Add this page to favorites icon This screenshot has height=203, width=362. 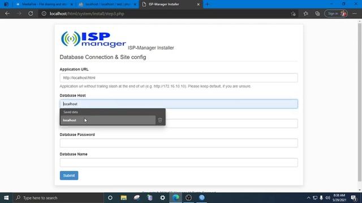pyautogui.click(x=293, y=14)
